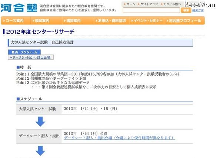
Task: Click the date 2012年 1/14（土）・15（日）
Action: (90, 109)
